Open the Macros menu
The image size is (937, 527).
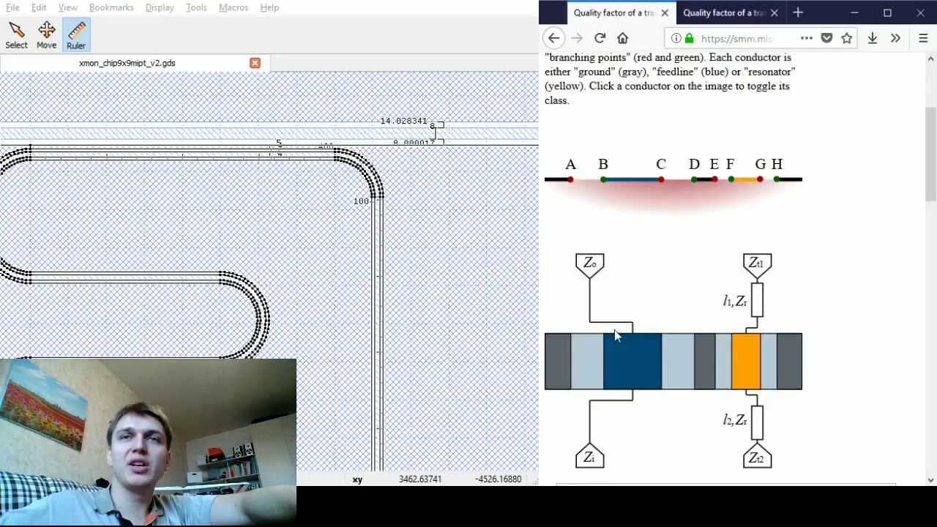coord(234,7)
